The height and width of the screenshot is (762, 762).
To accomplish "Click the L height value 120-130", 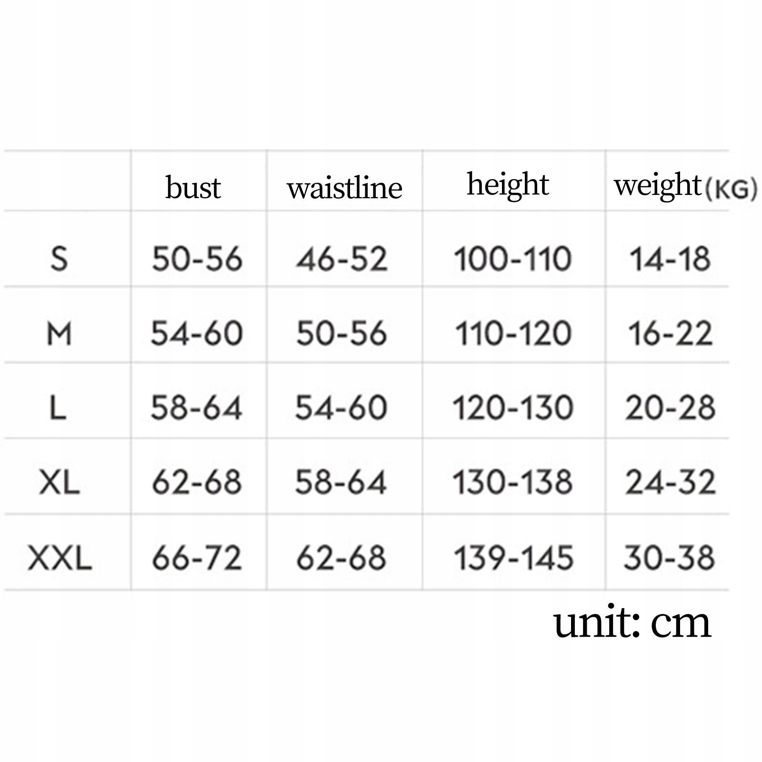I will tap(512, 408).
